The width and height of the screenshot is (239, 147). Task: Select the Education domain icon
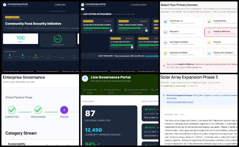(x=165, y=32)
